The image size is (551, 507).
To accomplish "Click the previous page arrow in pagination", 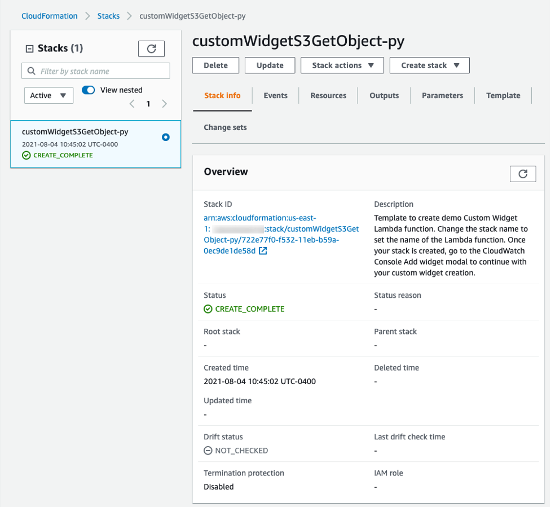I will click(132, 104).
